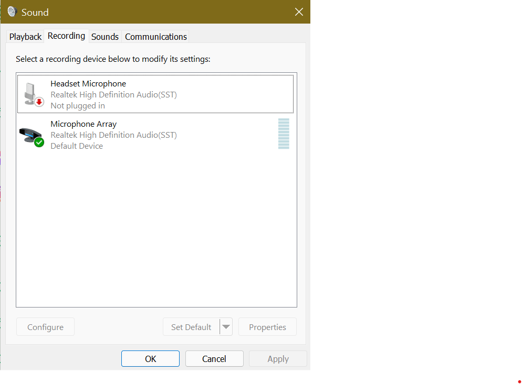The height and width of the screenshot is (384, 522).
Task: Click the 'Default Device' status text
Action: (x=77, y=146)
